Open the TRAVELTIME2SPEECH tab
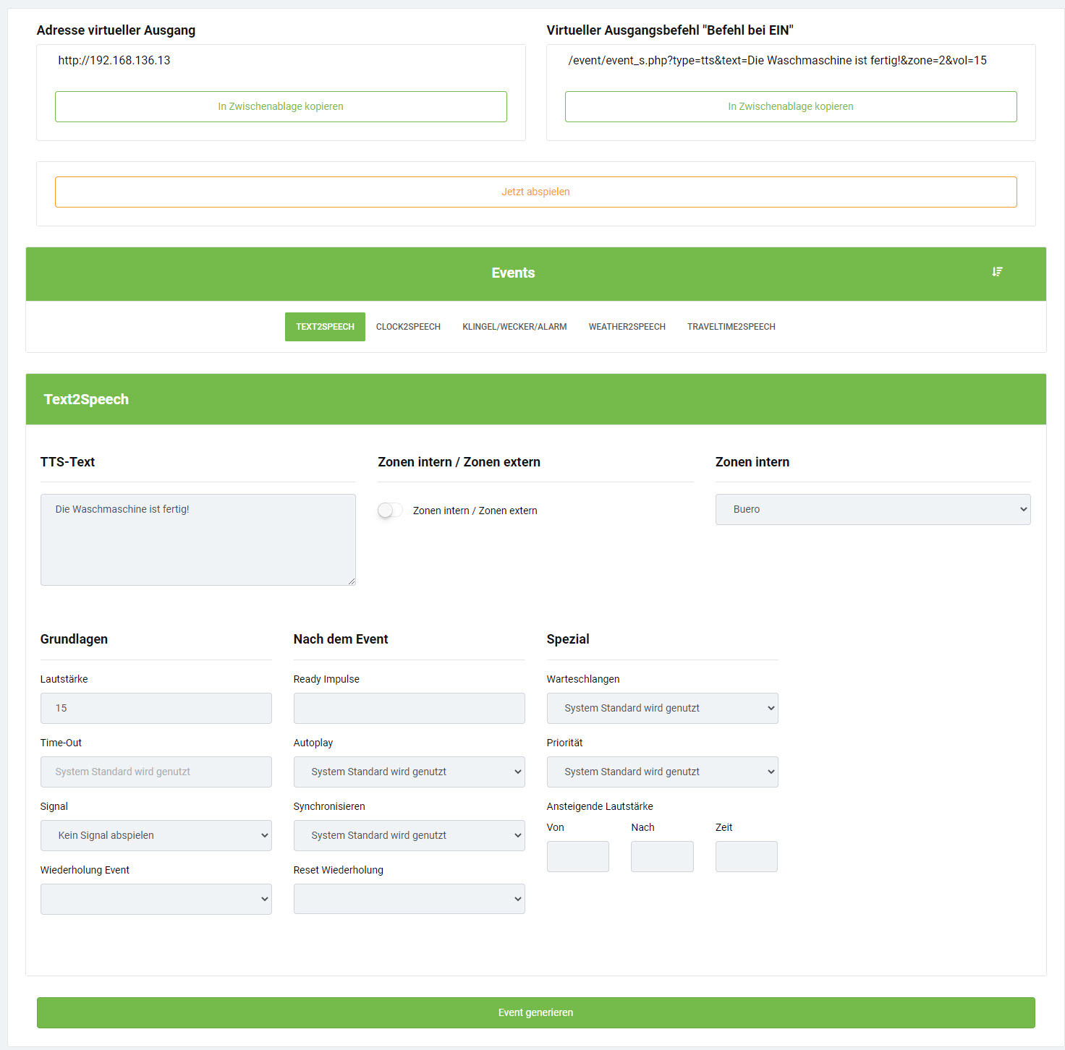The width and height of the screenshot is (1065, 1050). pyautogui.click(x=731, y=327)
